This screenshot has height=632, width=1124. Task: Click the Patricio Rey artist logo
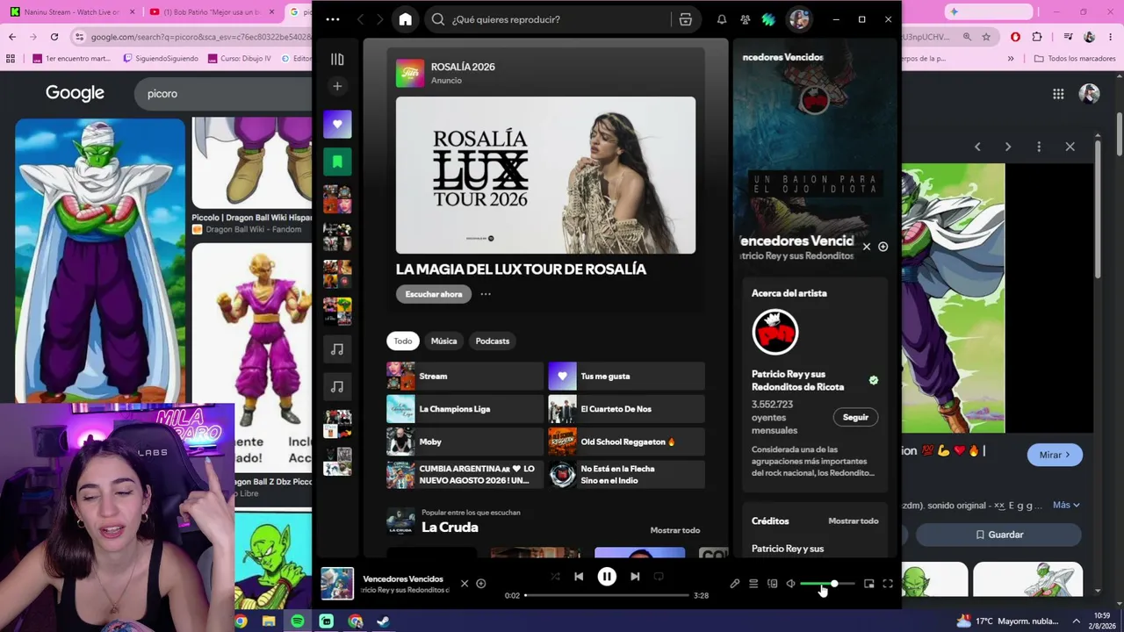click(775, 332)
